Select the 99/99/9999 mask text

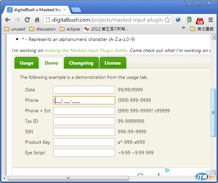click(x=130, y=90)
